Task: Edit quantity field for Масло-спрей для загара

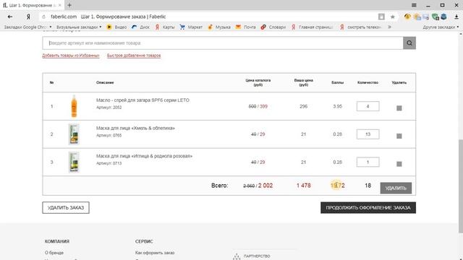Action: 368,106
